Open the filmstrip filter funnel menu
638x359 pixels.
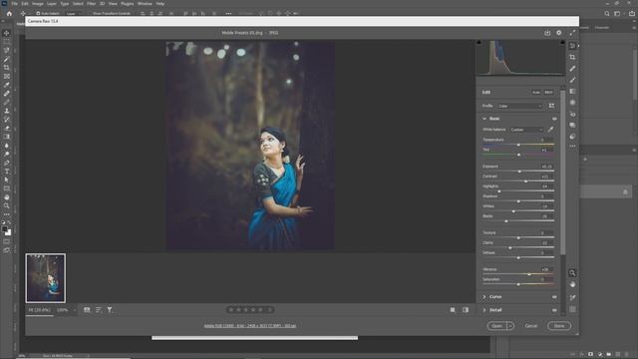pos(110,310)
